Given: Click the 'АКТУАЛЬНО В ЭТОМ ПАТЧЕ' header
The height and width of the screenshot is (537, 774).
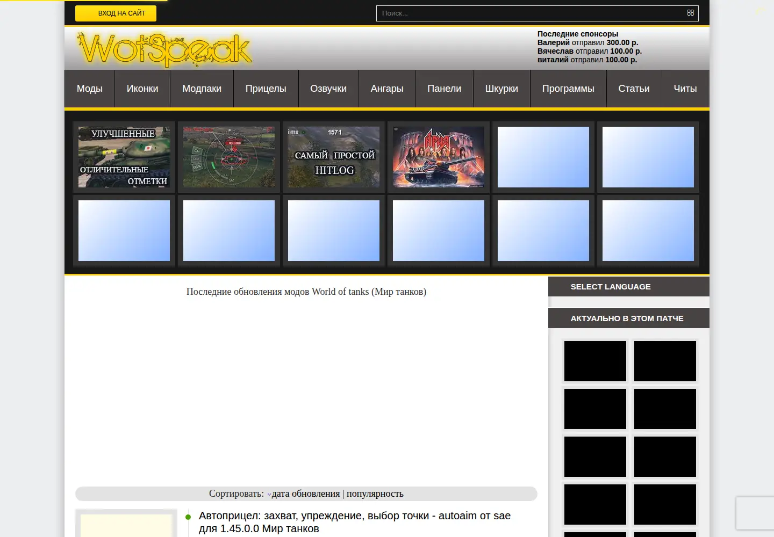Looking at the screenshot, I should tap(627, 318).
